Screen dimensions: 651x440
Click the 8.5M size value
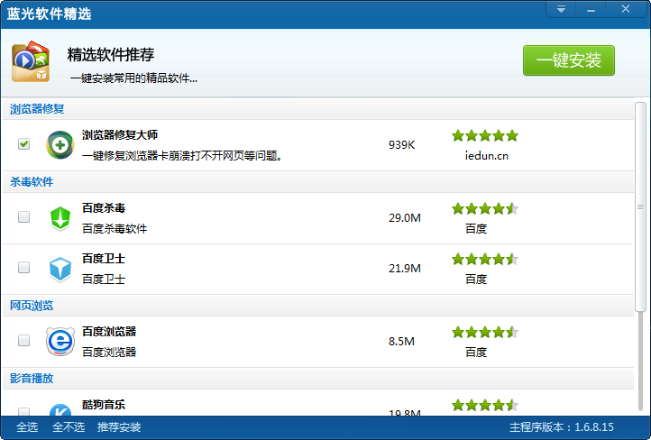[401, 342]
